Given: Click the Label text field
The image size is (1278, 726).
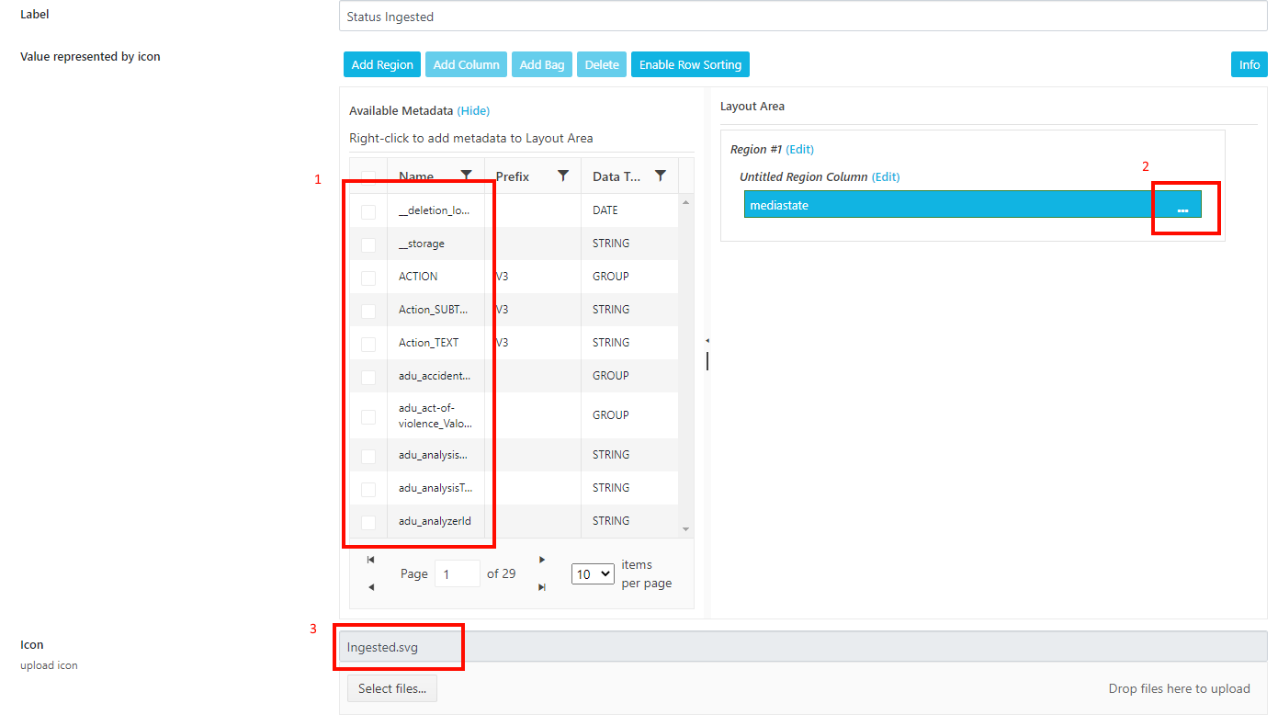Looking at the screenshot, I should click(803, 17).
